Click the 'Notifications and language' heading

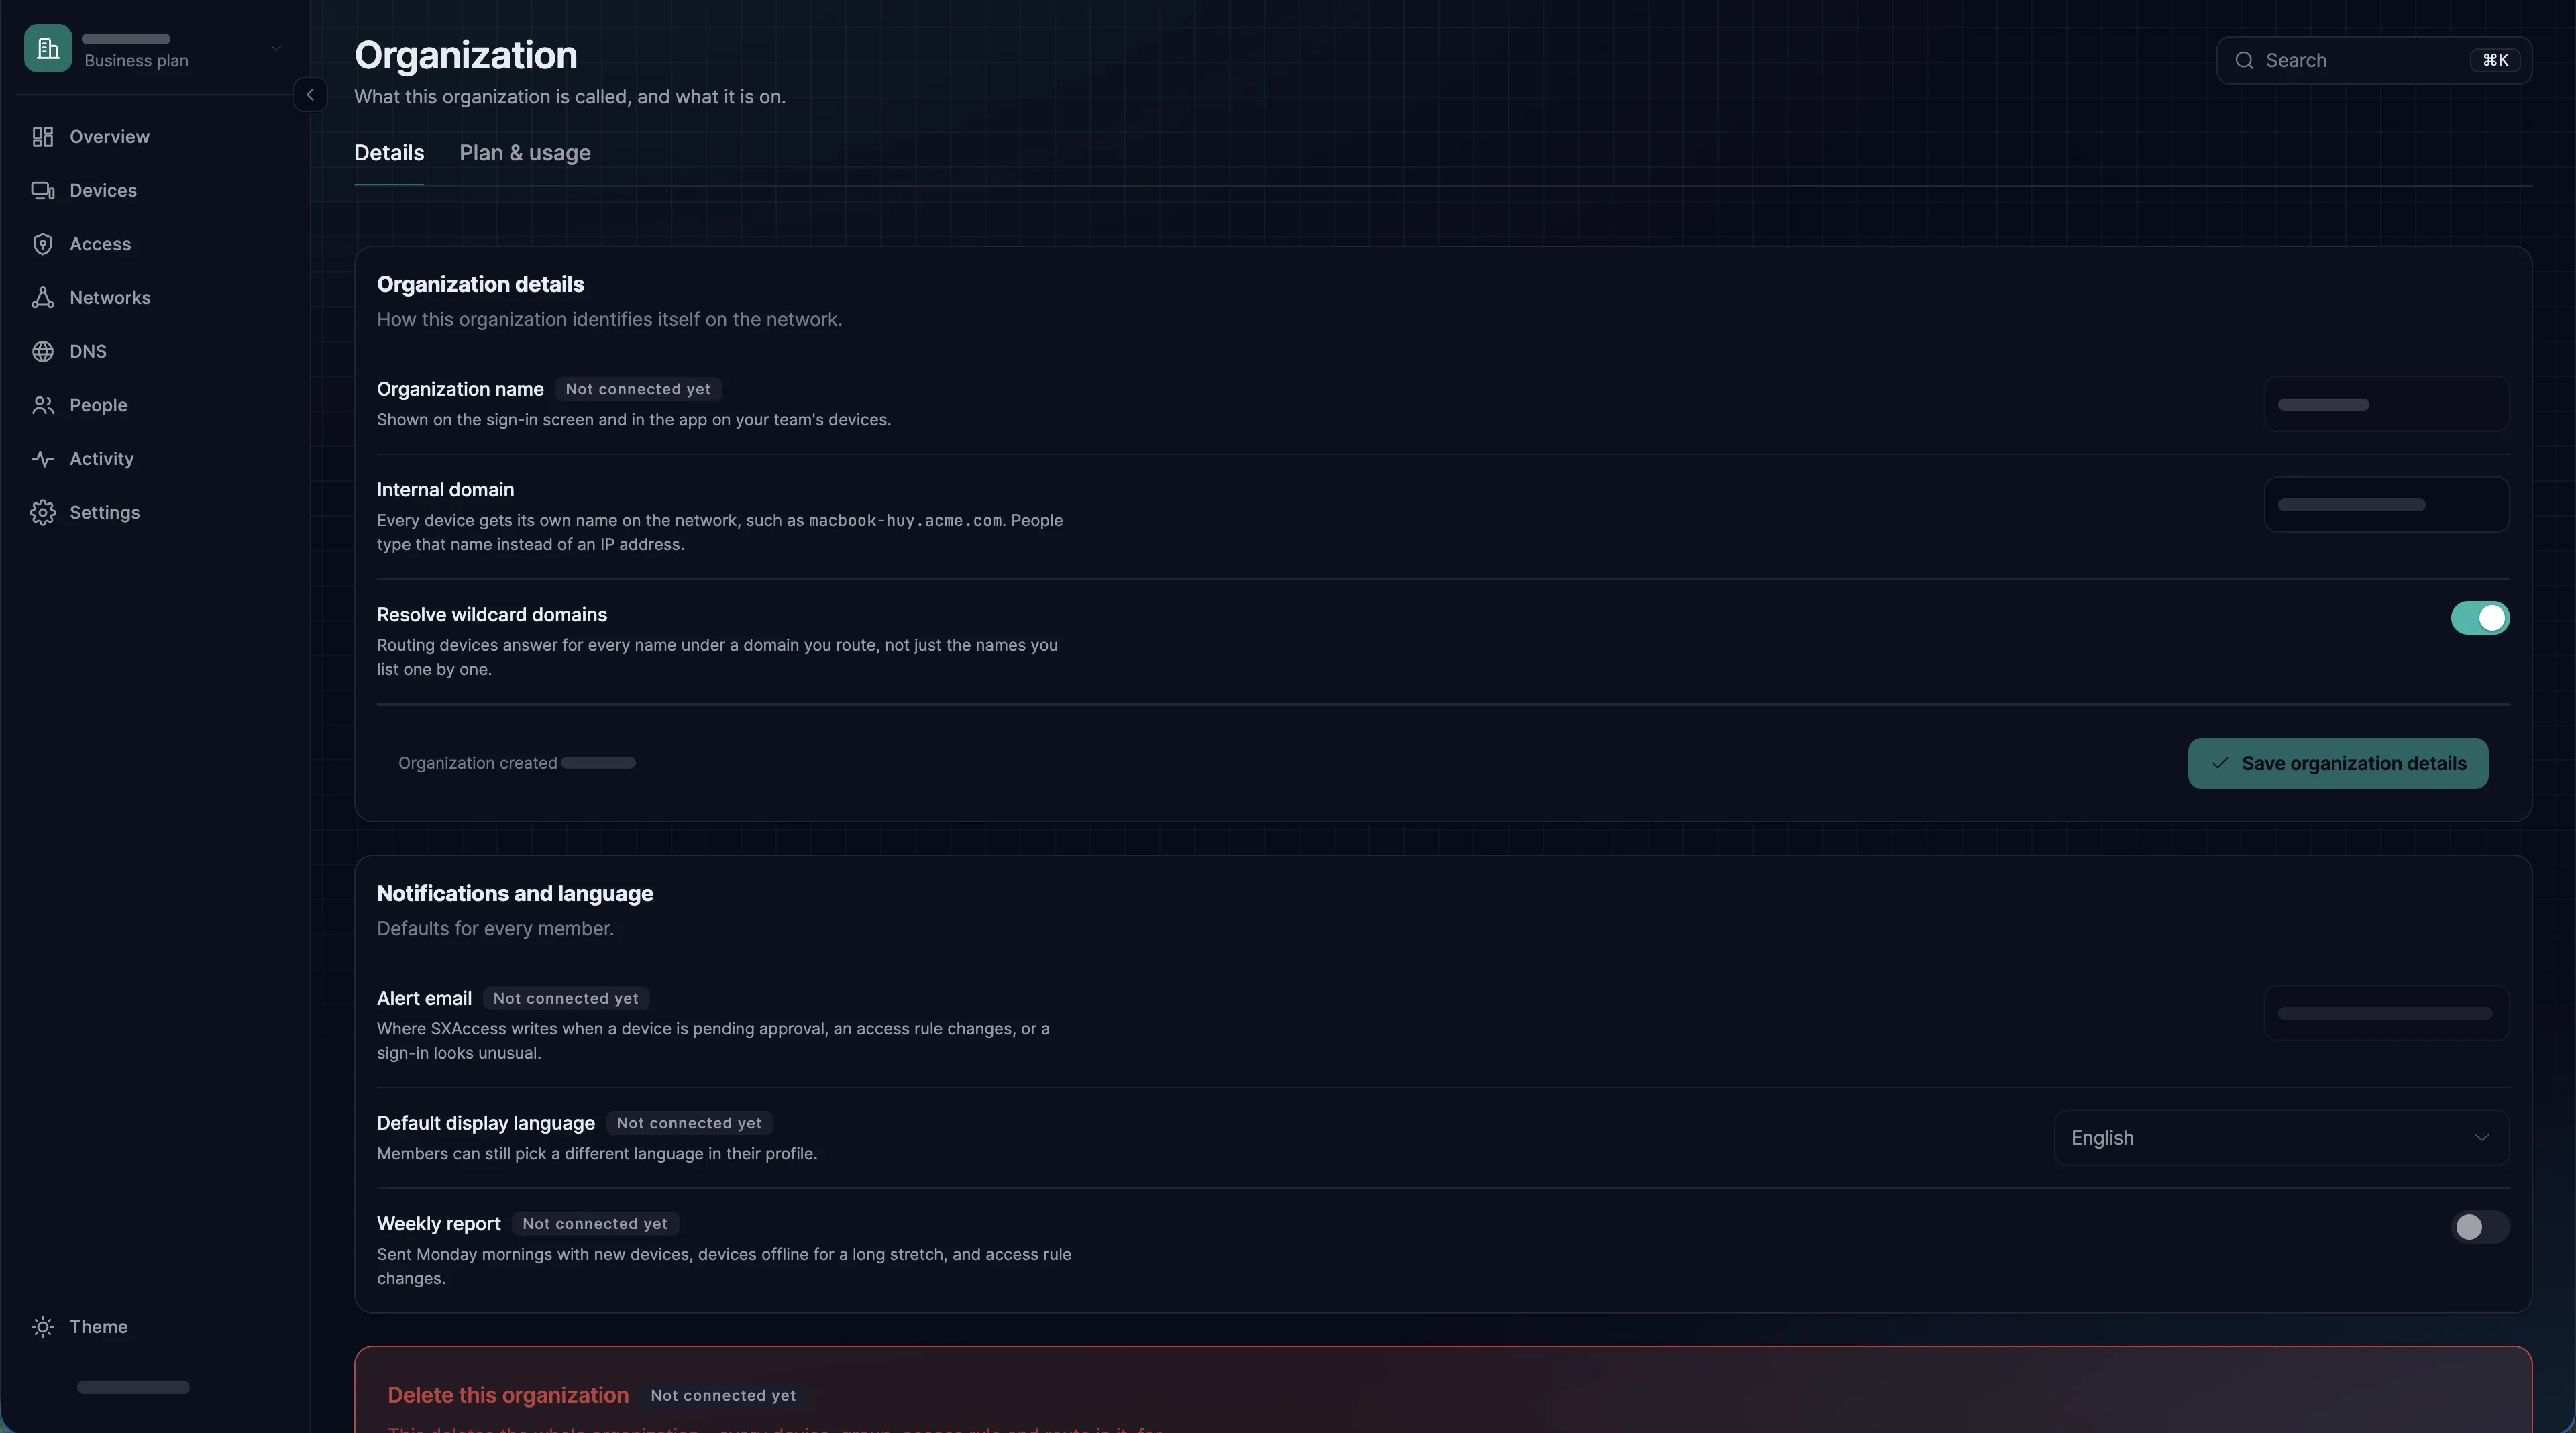tap(515, 893)
